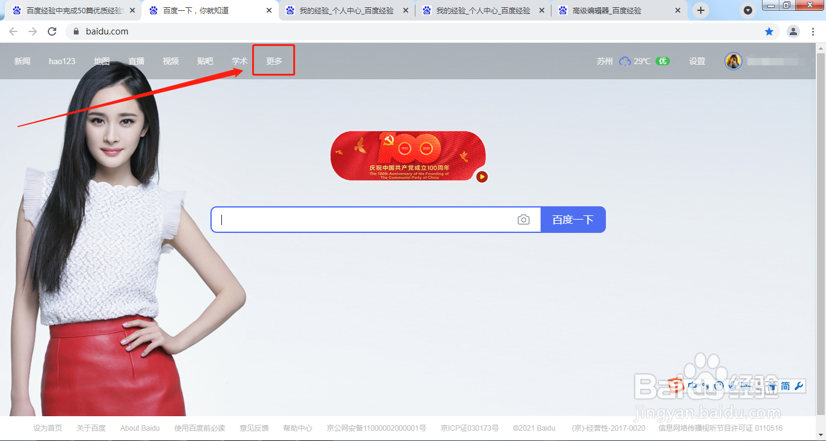The image size is (826, 441).
Task: Click the 百度一下 search button
Action: click(573, 220)
